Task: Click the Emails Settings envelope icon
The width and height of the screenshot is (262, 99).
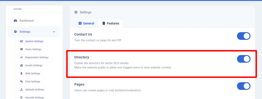Action: 21,65
